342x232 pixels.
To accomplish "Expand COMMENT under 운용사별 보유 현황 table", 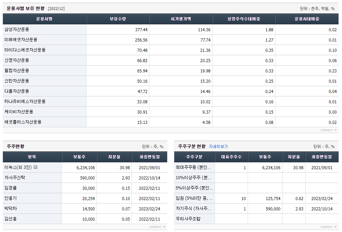I will pyautogui.click(x=329, y=130).
